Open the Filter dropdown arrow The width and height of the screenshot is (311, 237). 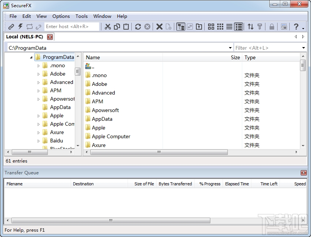pyautogui.click(x=303, y=48)
